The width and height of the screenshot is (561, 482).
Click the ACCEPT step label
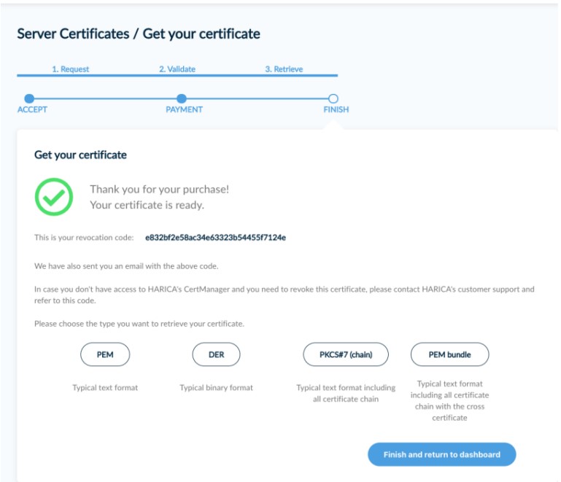click(33, 110)
